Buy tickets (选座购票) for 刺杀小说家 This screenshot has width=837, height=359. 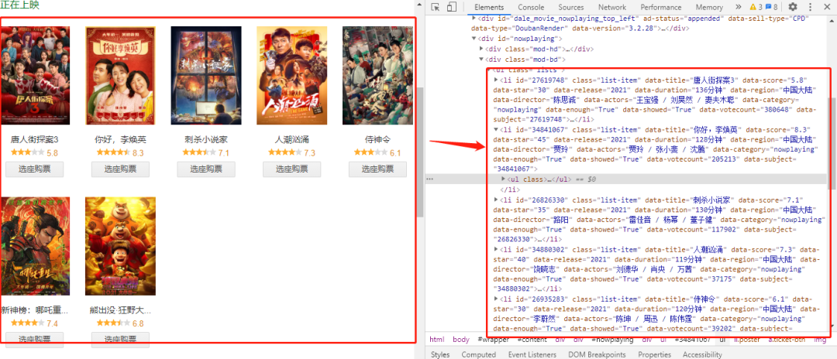206,169
